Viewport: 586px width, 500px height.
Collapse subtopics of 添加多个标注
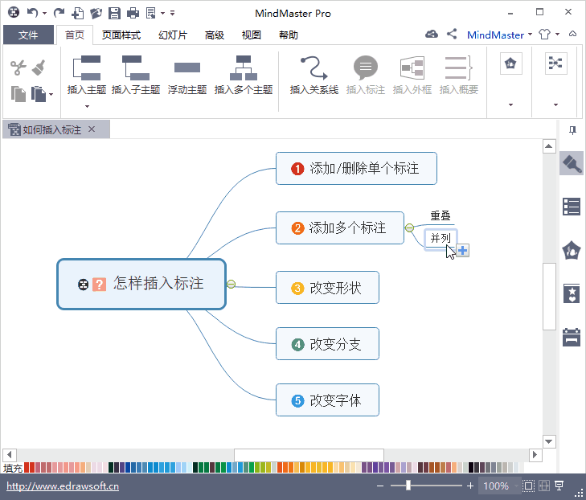pos(410,227)
